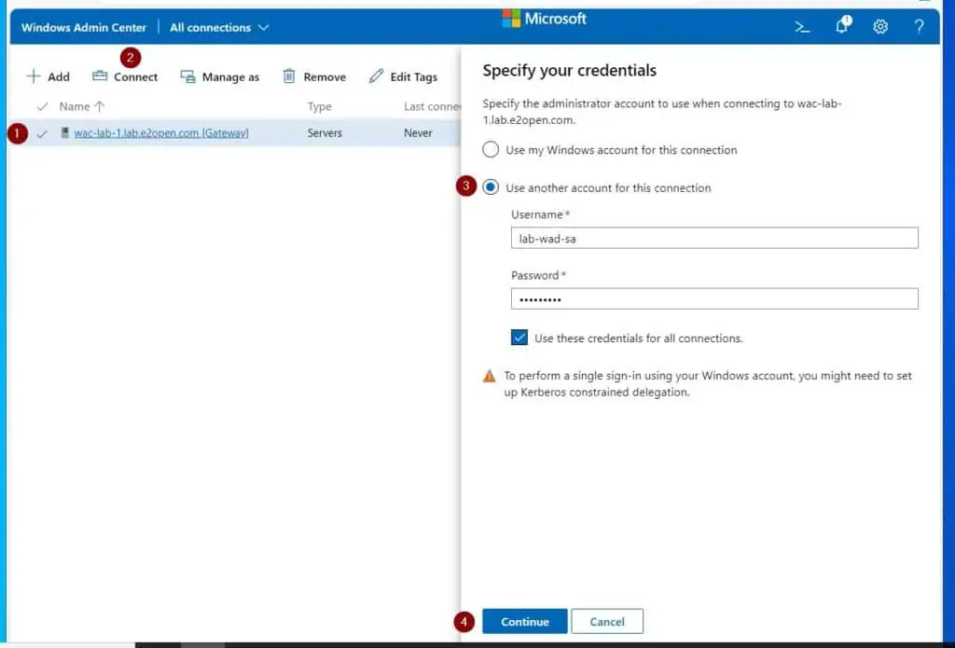Uncheck Use these credentials for all connections
The width and height of the screenshot is (955, 648).
tap(519, 338)
